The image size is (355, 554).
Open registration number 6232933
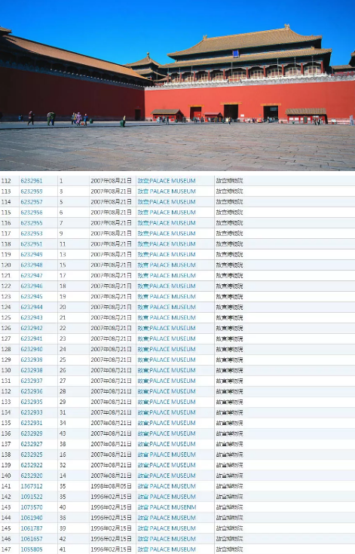pyautogui.click(x=32, y=412)
